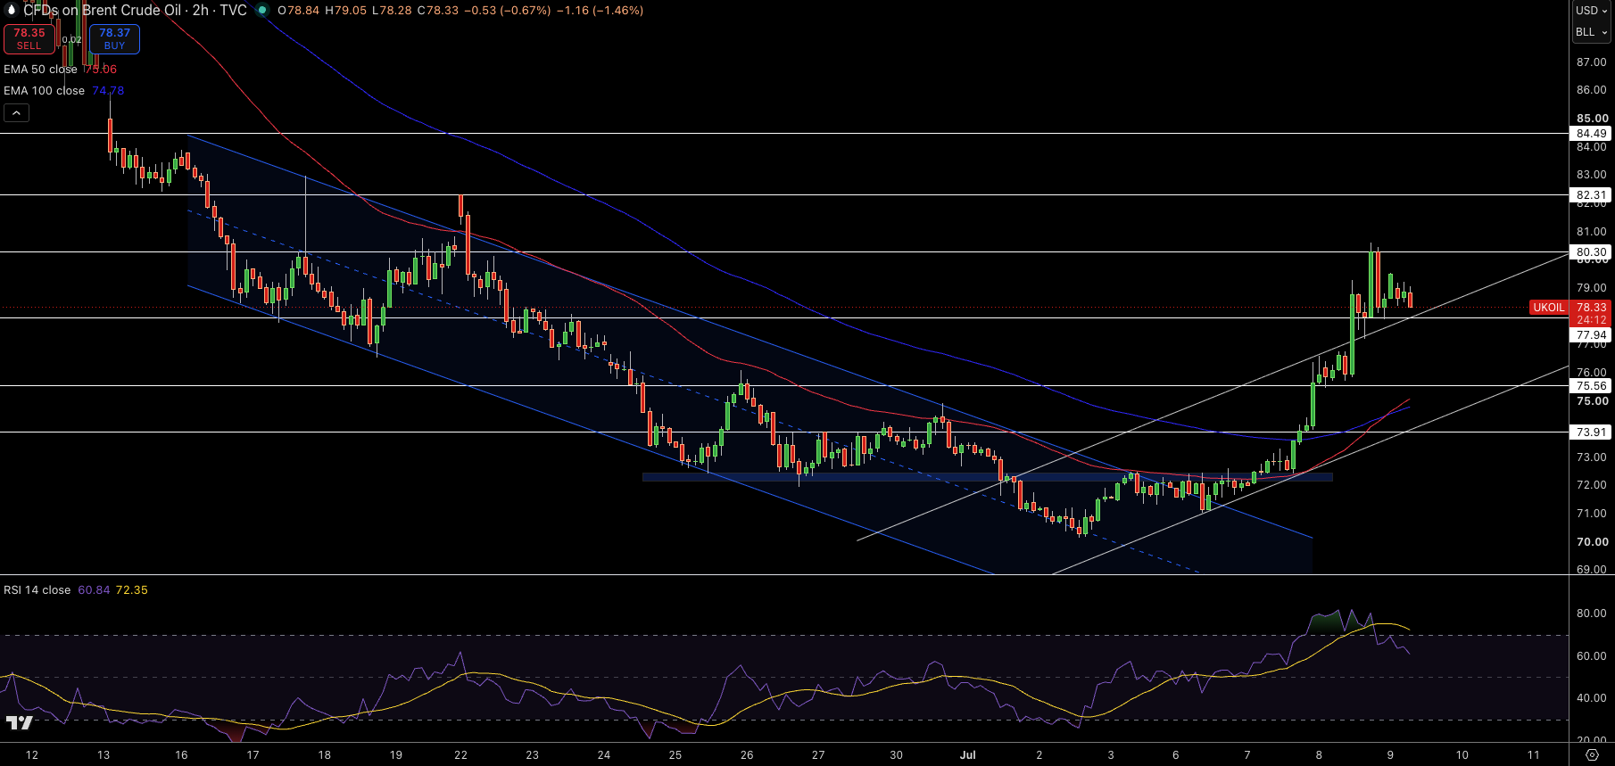Open chart settings gear in bottom-right corner

(1592, 755)
